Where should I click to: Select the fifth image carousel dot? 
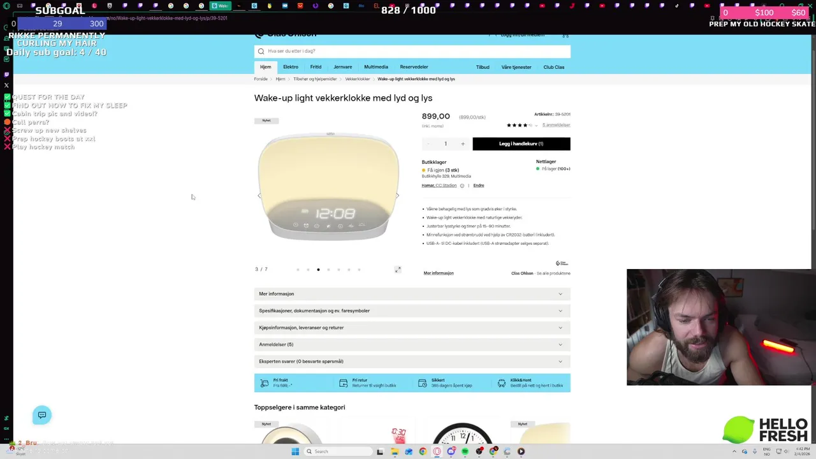click(x=339, y=270)
